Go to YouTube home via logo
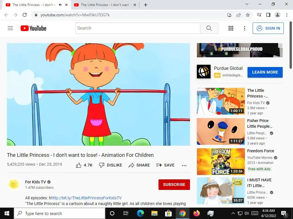 point(33,28)
